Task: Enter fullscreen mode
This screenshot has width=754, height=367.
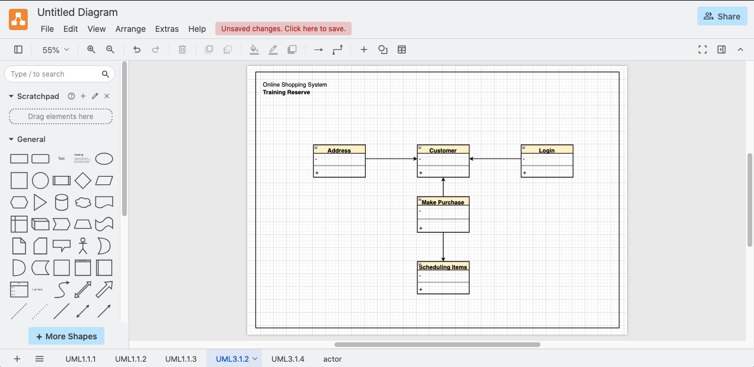Action: click(703, 50)
